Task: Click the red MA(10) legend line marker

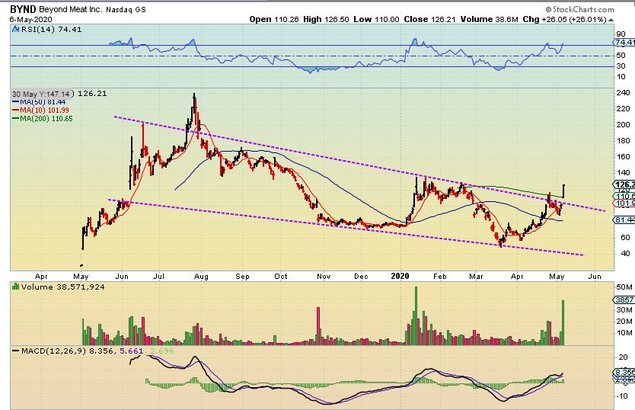Action: 14,107
